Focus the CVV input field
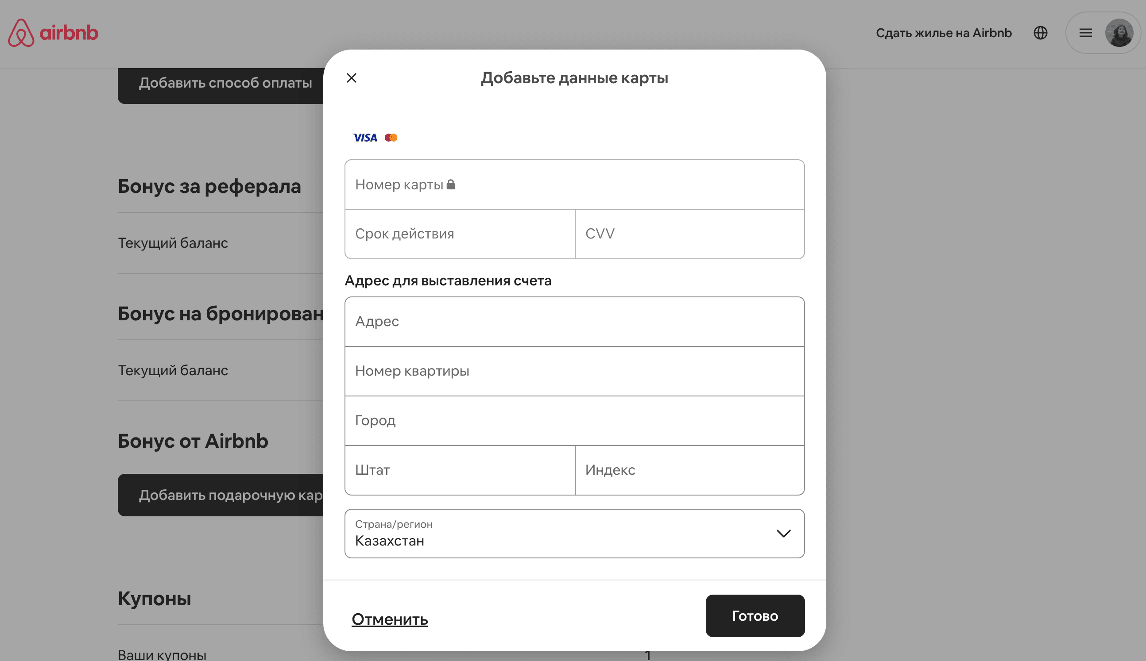Image resolution: width=1146 pixels, height=661 pixels. [689, 233]
